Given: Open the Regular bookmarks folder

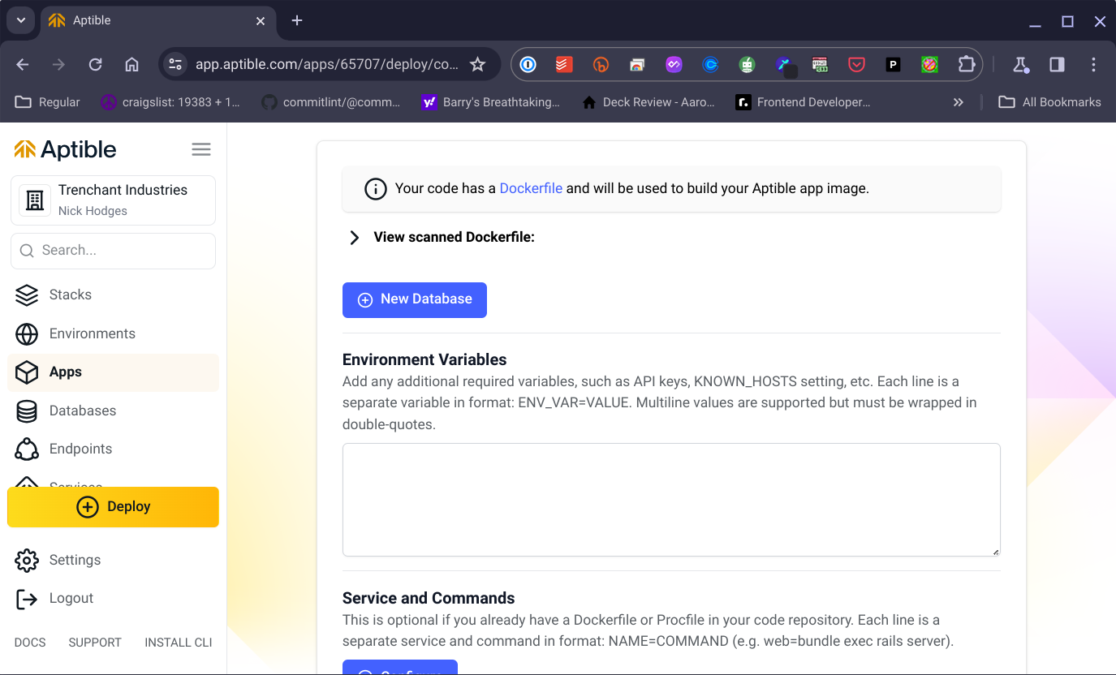Looking at the screenshot, I should click(x=48, y=102).
